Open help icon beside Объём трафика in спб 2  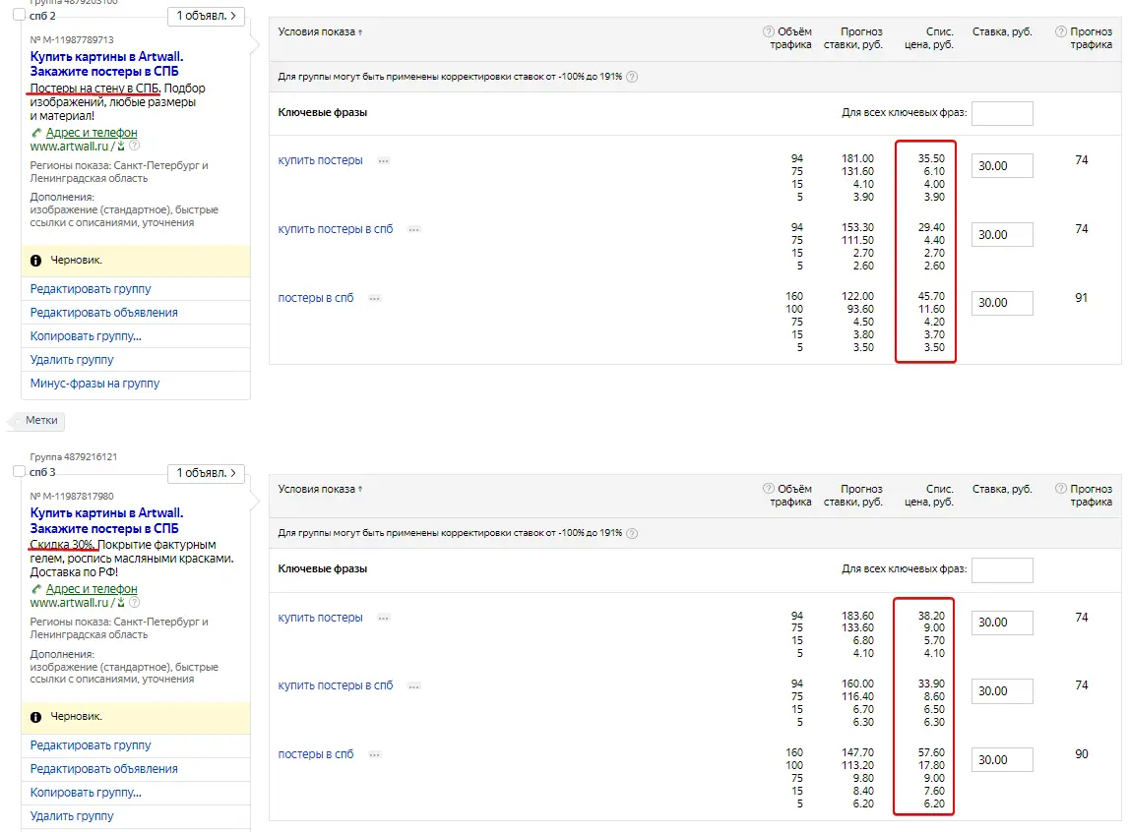tap(769, 32)
